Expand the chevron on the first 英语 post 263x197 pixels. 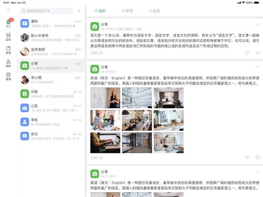point(258,67)
